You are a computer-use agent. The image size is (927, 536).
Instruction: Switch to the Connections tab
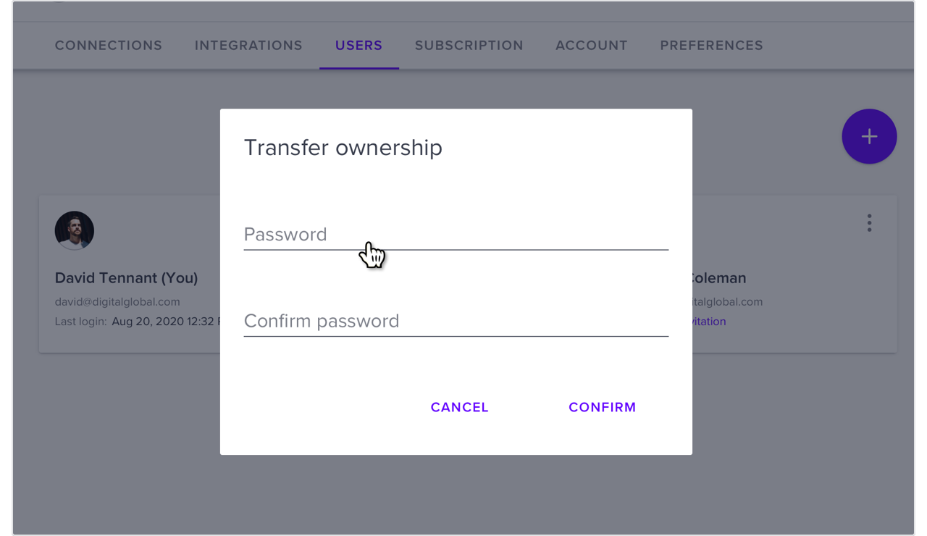(109, 46)
